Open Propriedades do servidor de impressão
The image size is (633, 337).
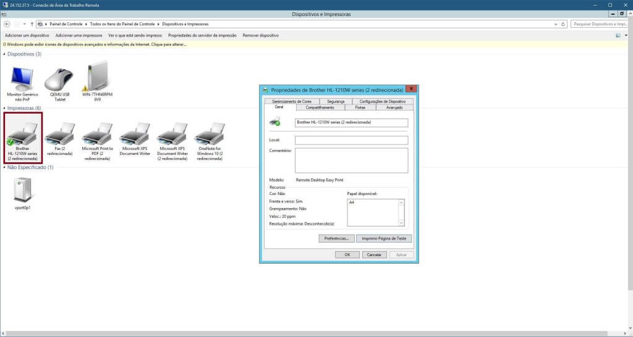[x=202, y=35]
